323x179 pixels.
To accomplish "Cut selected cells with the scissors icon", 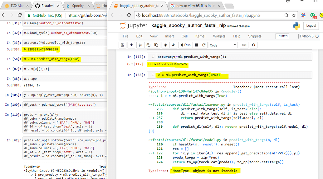I will click(x=140, y=45).
